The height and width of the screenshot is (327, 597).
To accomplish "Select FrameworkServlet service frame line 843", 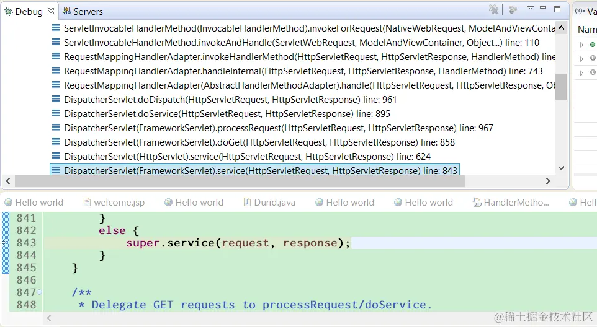I will tap(254, 170).
